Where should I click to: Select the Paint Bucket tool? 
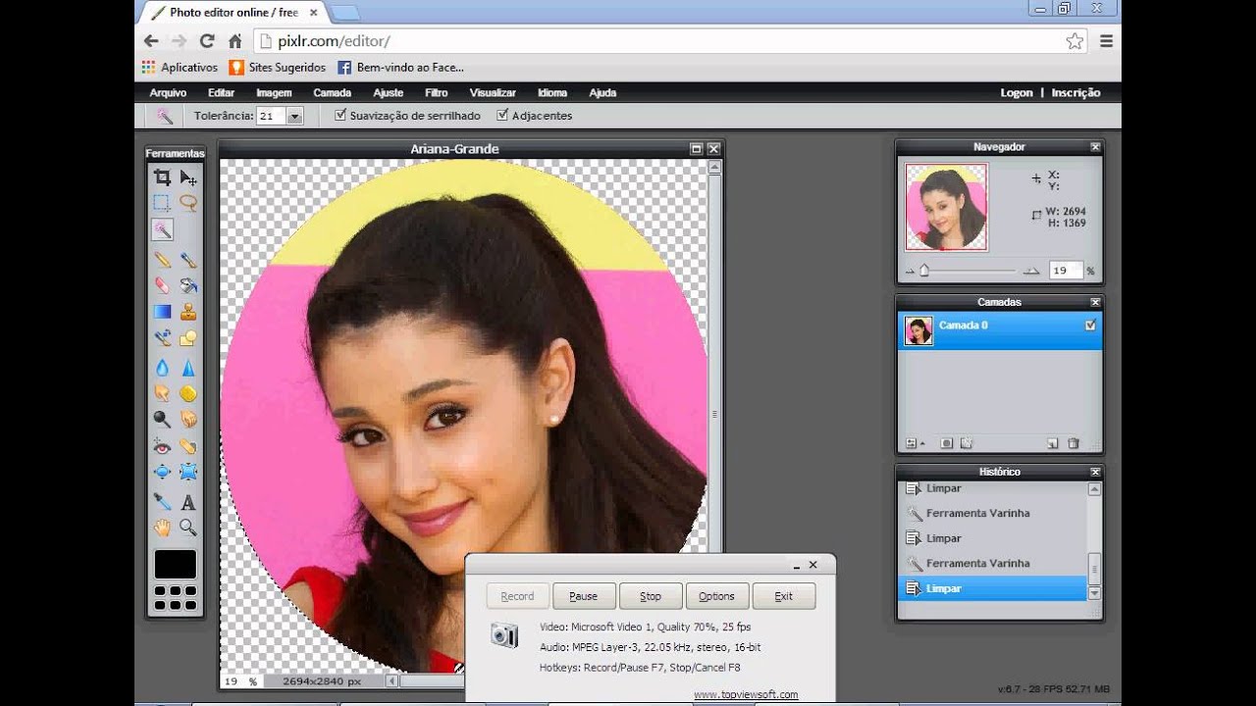(x=188, y=285)
